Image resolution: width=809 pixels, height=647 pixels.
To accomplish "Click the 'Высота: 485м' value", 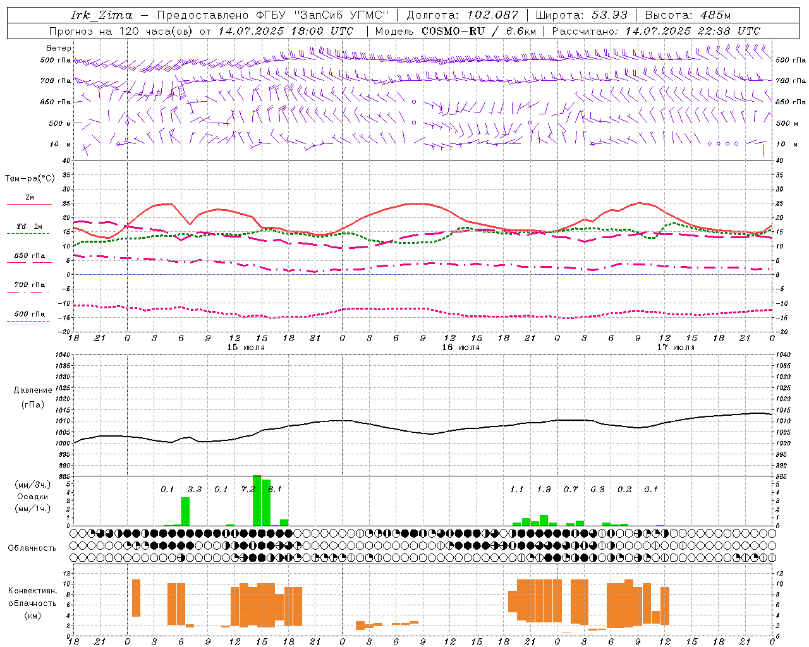I will (x=688, y=15).
